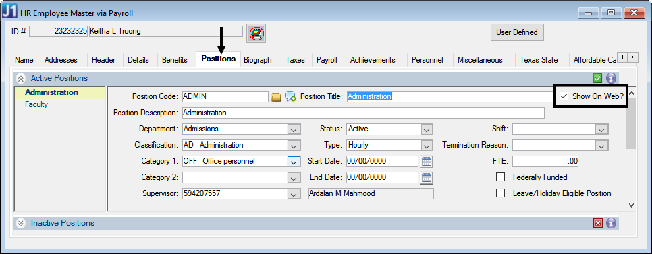Open the Shift dropdown
The image size is (652, 254).
[601, 129]
